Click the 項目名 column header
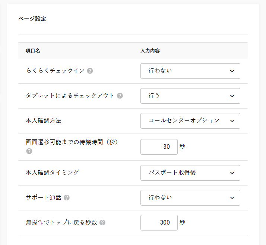 33,51
